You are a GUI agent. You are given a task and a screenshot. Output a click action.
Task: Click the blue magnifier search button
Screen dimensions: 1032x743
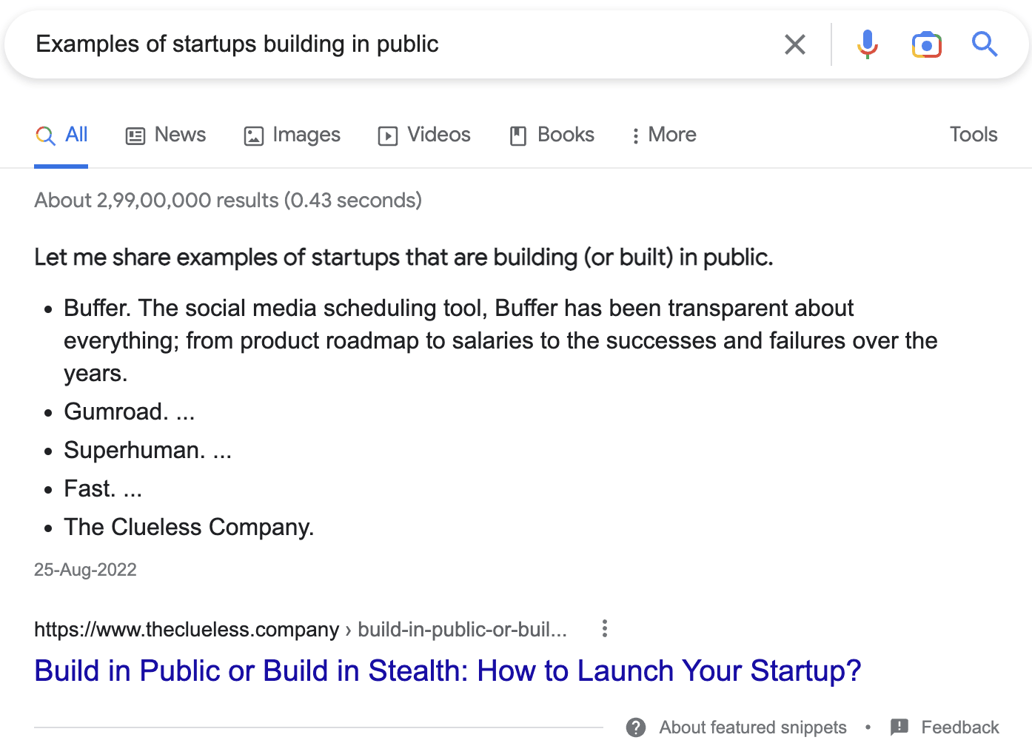click(x=984, y=44)
